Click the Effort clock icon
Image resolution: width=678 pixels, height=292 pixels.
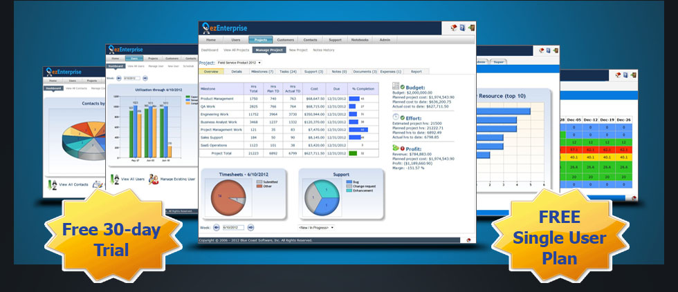(x=396, y=117)
